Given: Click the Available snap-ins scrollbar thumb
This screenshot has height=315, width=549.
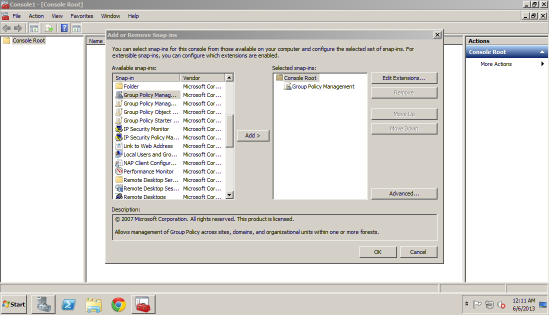Looking at the screenshot, I should (229, 131).
